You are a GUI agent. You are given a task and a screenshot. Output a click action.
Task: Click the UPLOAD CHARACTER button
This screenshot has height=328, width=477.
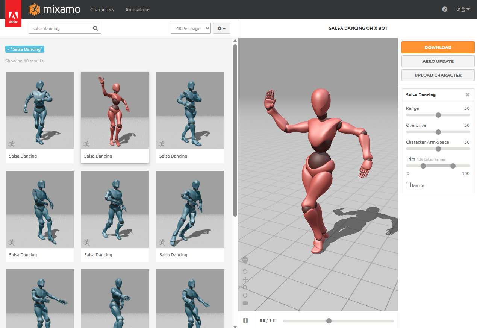(x=438, y=75)
